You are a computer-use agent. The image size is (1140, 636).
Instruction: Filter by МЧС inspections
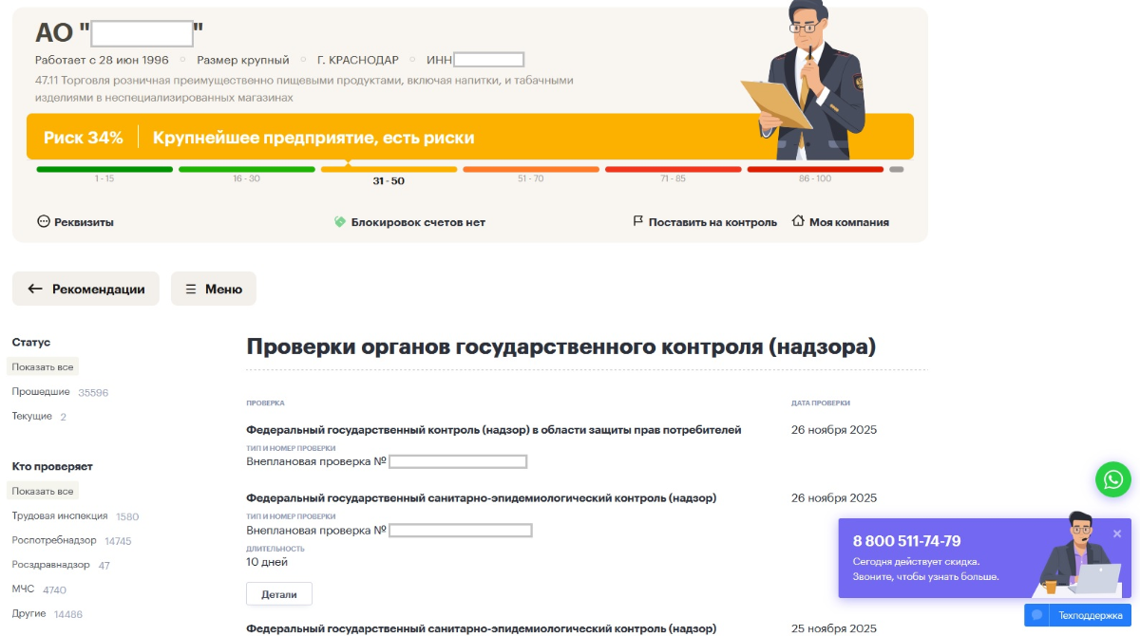click(23, 589)
